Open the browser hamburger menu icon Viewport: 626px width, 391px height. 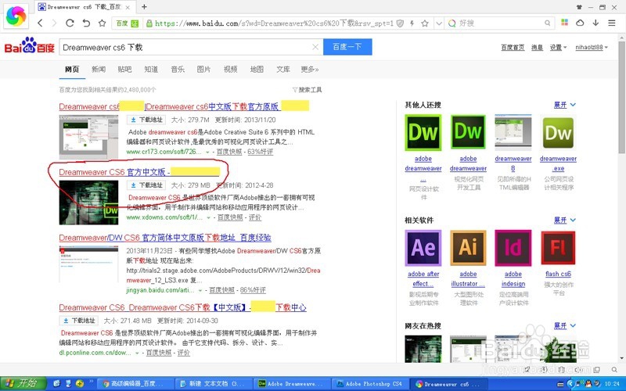tap(611, 23)
